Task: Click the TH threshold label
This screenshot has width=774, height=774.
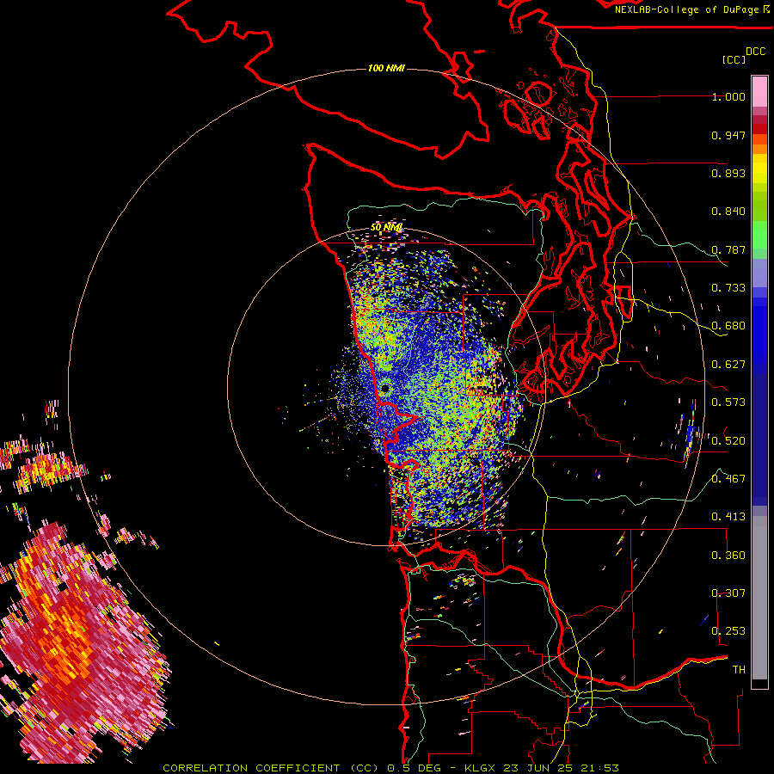Action: pyautogui.click(x=739, y=670)
